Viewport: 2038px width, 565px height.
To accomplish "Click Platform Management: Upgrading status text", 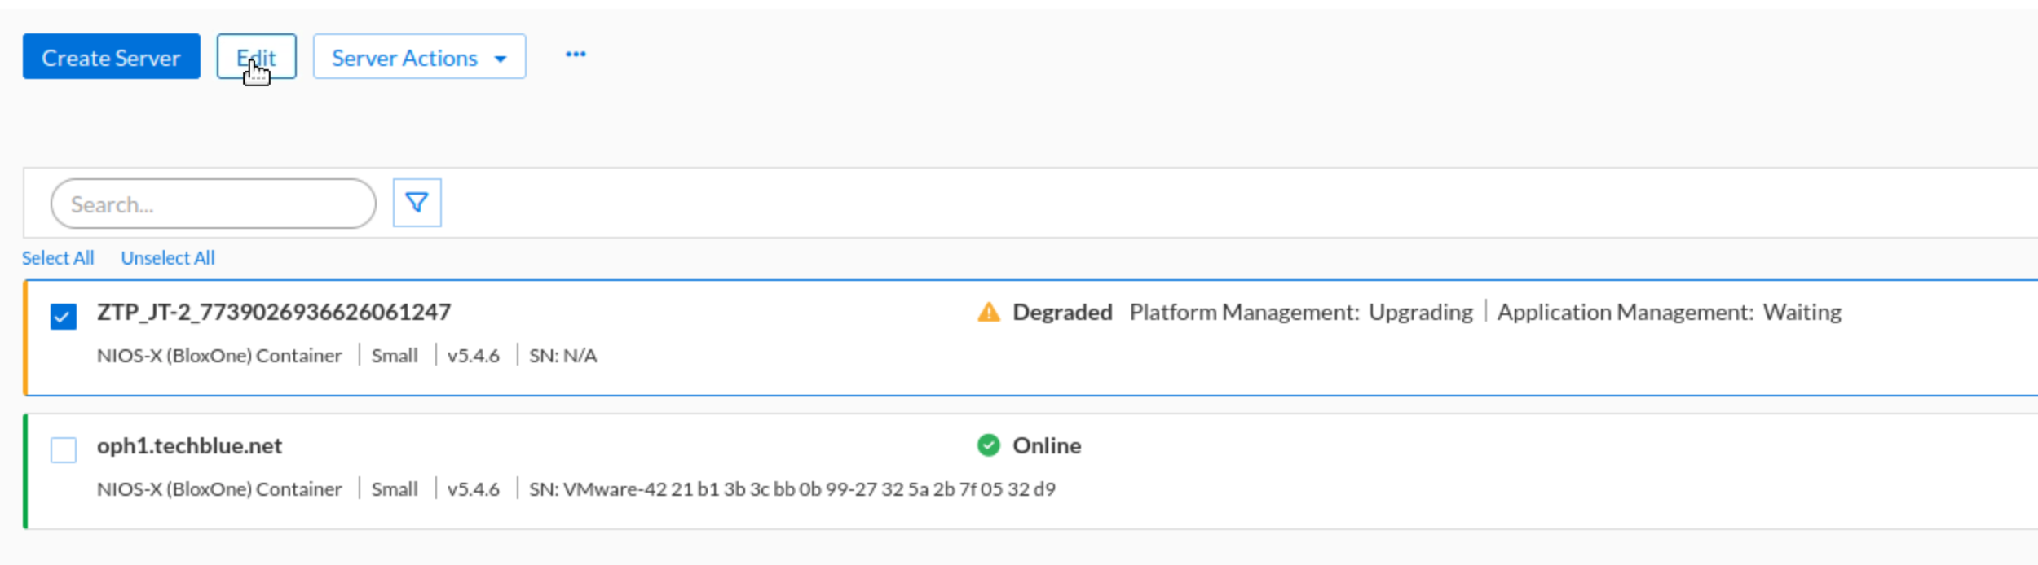I will pos(1301,312).
